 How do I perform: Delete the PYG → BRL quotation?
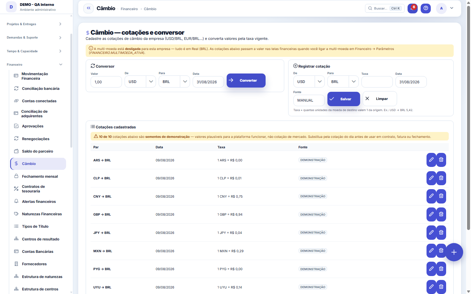tap(441, 269)
